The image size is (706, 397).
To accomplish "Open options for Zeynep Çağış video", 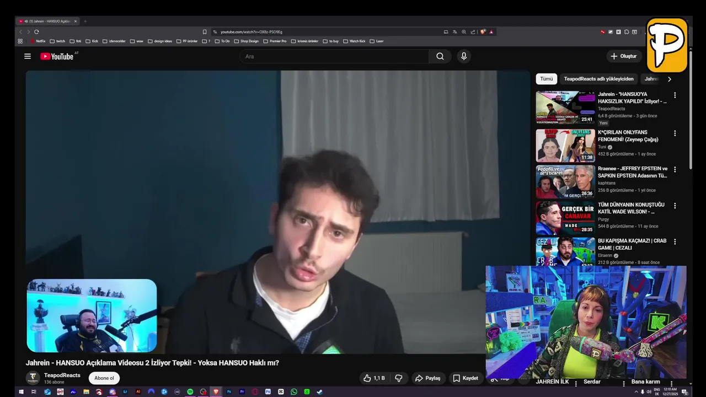I will [675, 133].
